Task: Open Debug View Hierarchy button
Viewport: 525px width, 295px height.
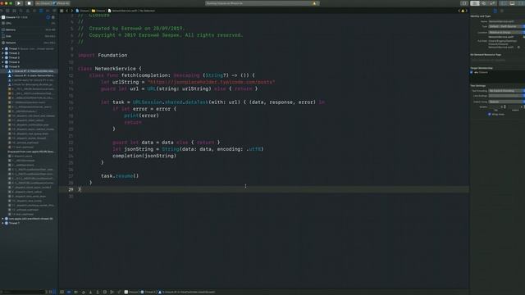Action: 105,292
